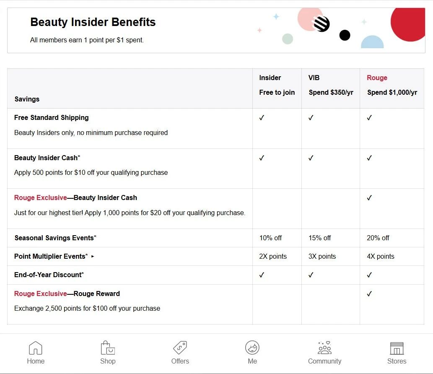Screen dimensions: 433x374
Task: Expand Point Multiplier Events arrow
Action: coord(93,256)
